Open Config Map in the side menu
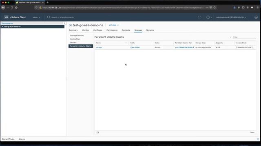Viewport: 261px width, 146px height. pyautogui.click(x=75, y=39)
